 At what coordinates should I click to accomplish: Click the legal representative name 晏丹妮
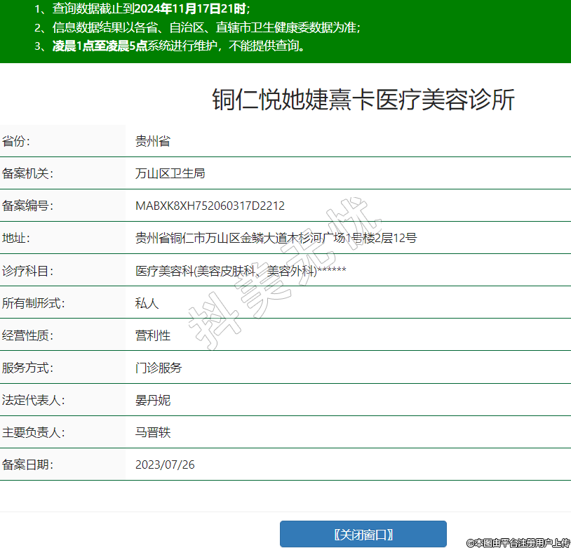[153, 401]
